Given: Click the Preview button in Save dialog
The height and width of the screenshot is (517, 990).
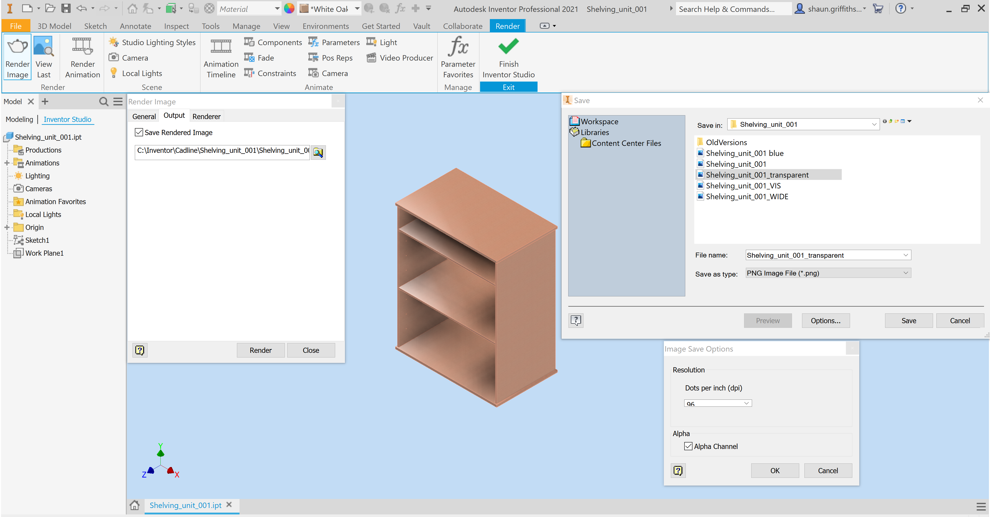Looking at the screenshot, I should click(x=768, y=321).
